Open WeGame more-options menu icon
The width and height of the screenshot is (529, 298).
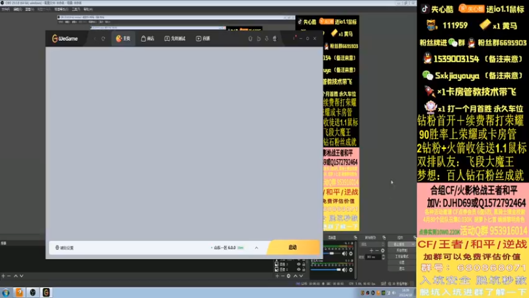pyautogui.click(x=294, y=38)
